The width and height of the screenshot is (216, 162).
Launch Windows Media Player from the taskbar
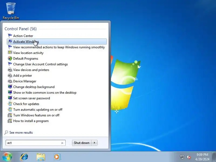57,157
